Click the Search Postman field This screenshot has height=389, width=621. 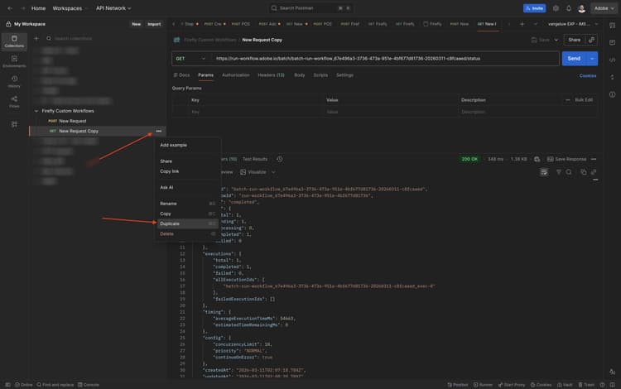coord(310,8)
